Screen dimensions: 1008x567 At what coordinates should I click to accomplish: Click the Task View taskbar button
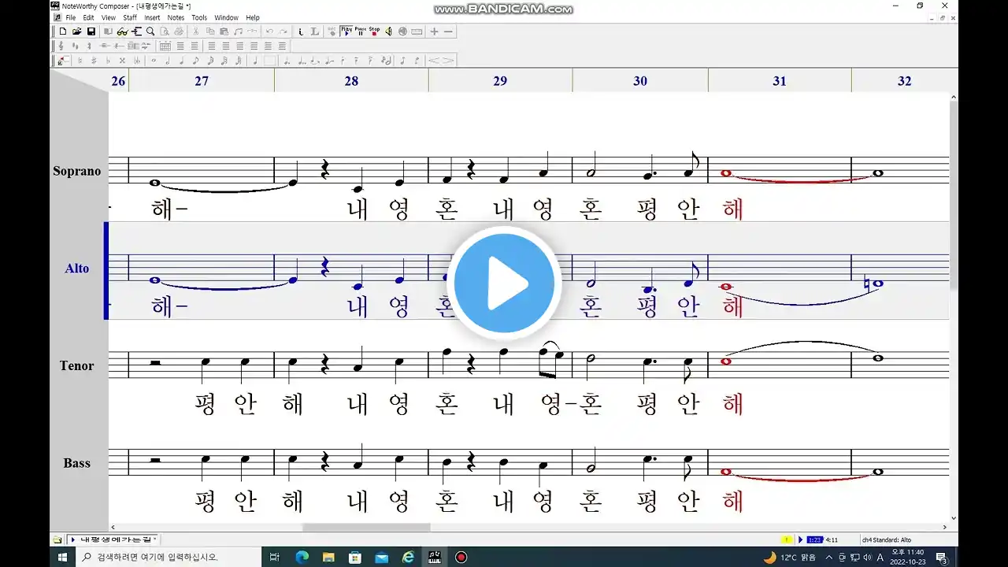(274, 557)
